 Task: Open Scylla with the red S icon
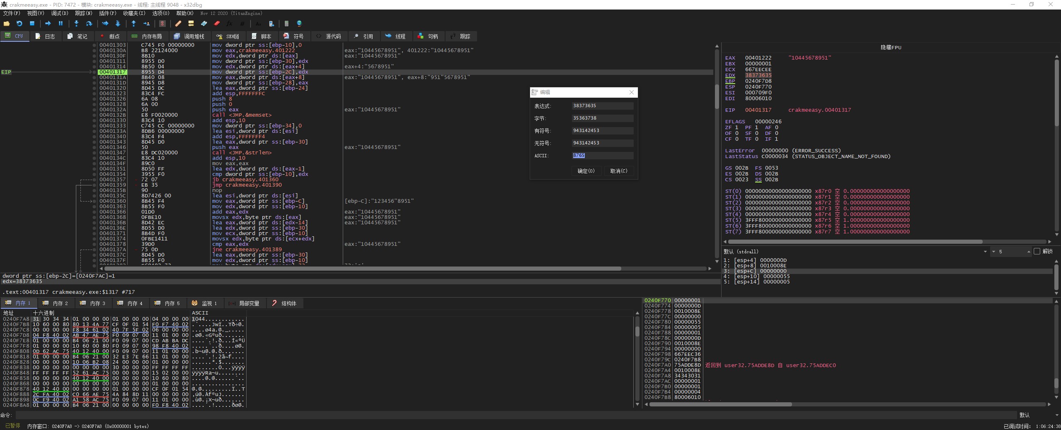coord(162,24)
